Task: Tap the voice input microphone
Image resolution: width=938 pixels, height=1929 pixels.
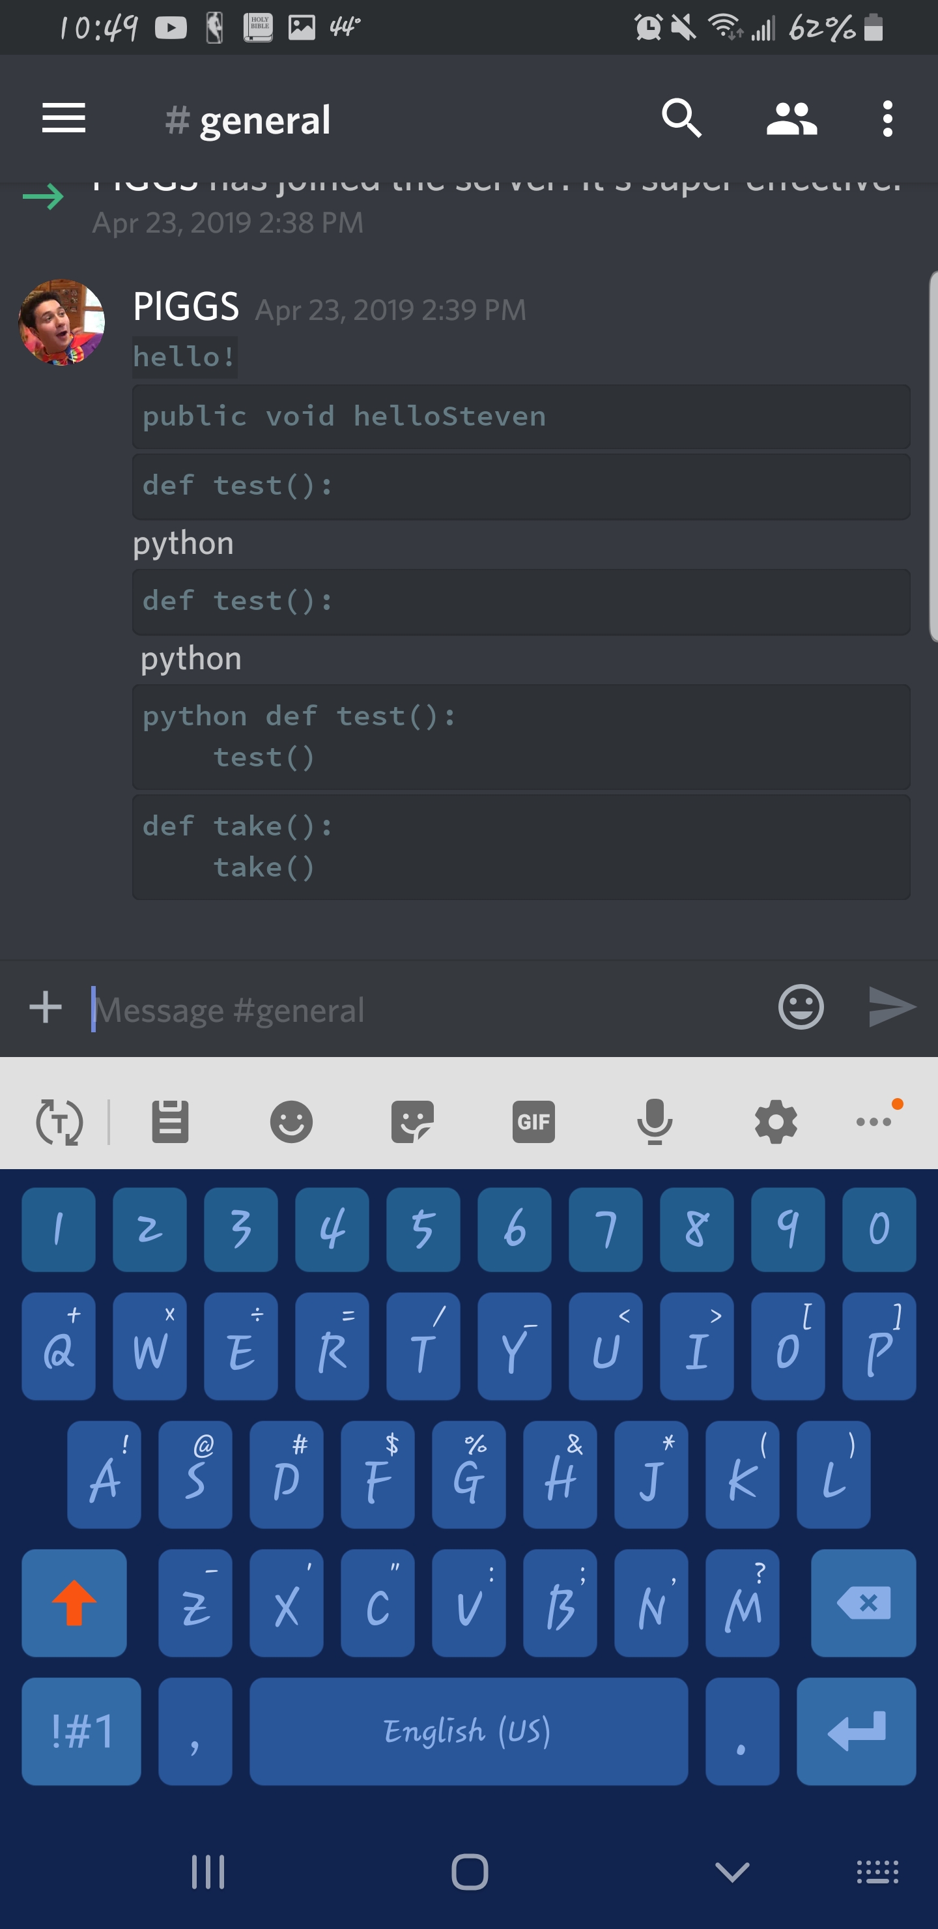Action: click(x=655, y=1121)
